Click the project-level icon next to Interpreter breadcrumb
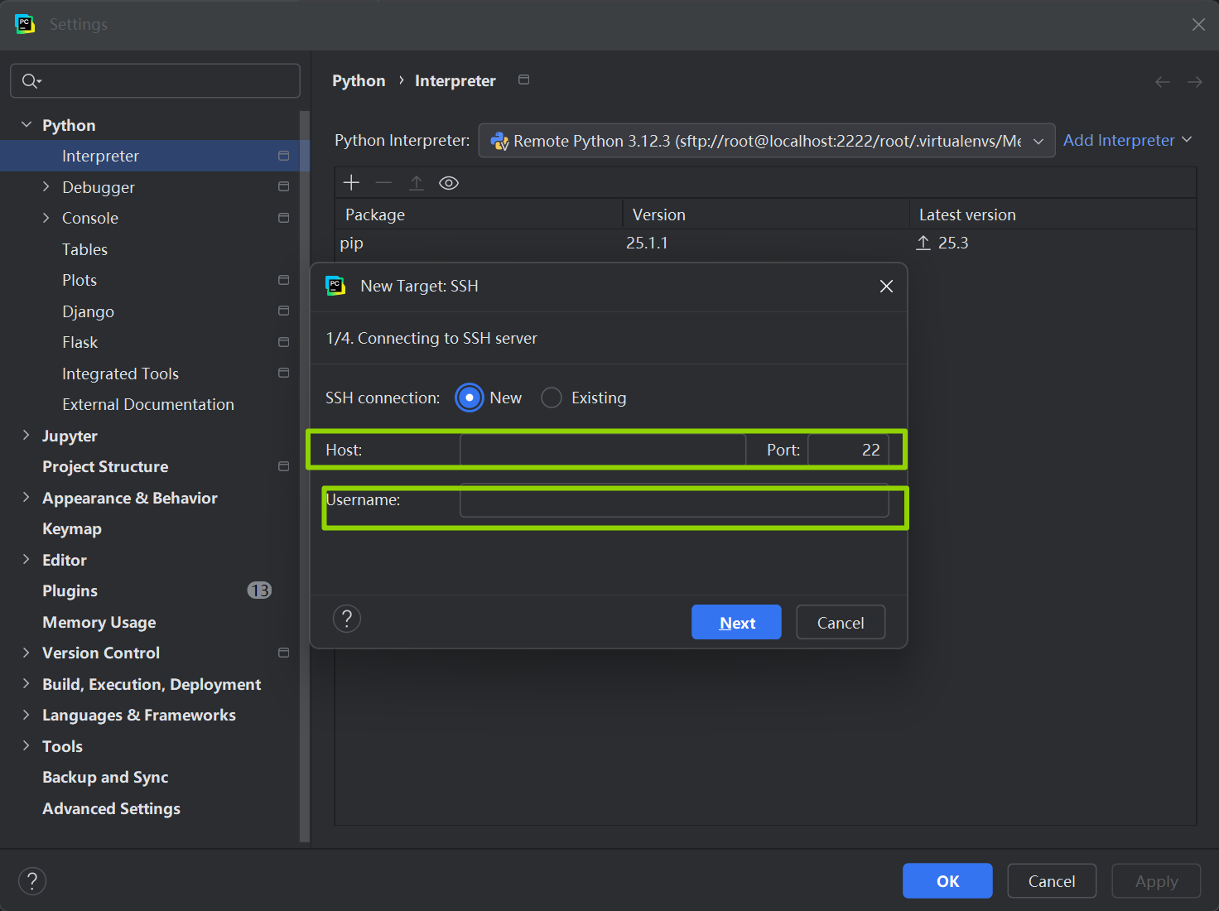The width and height of the screenshot is (1219, 911). click(523, 80)
